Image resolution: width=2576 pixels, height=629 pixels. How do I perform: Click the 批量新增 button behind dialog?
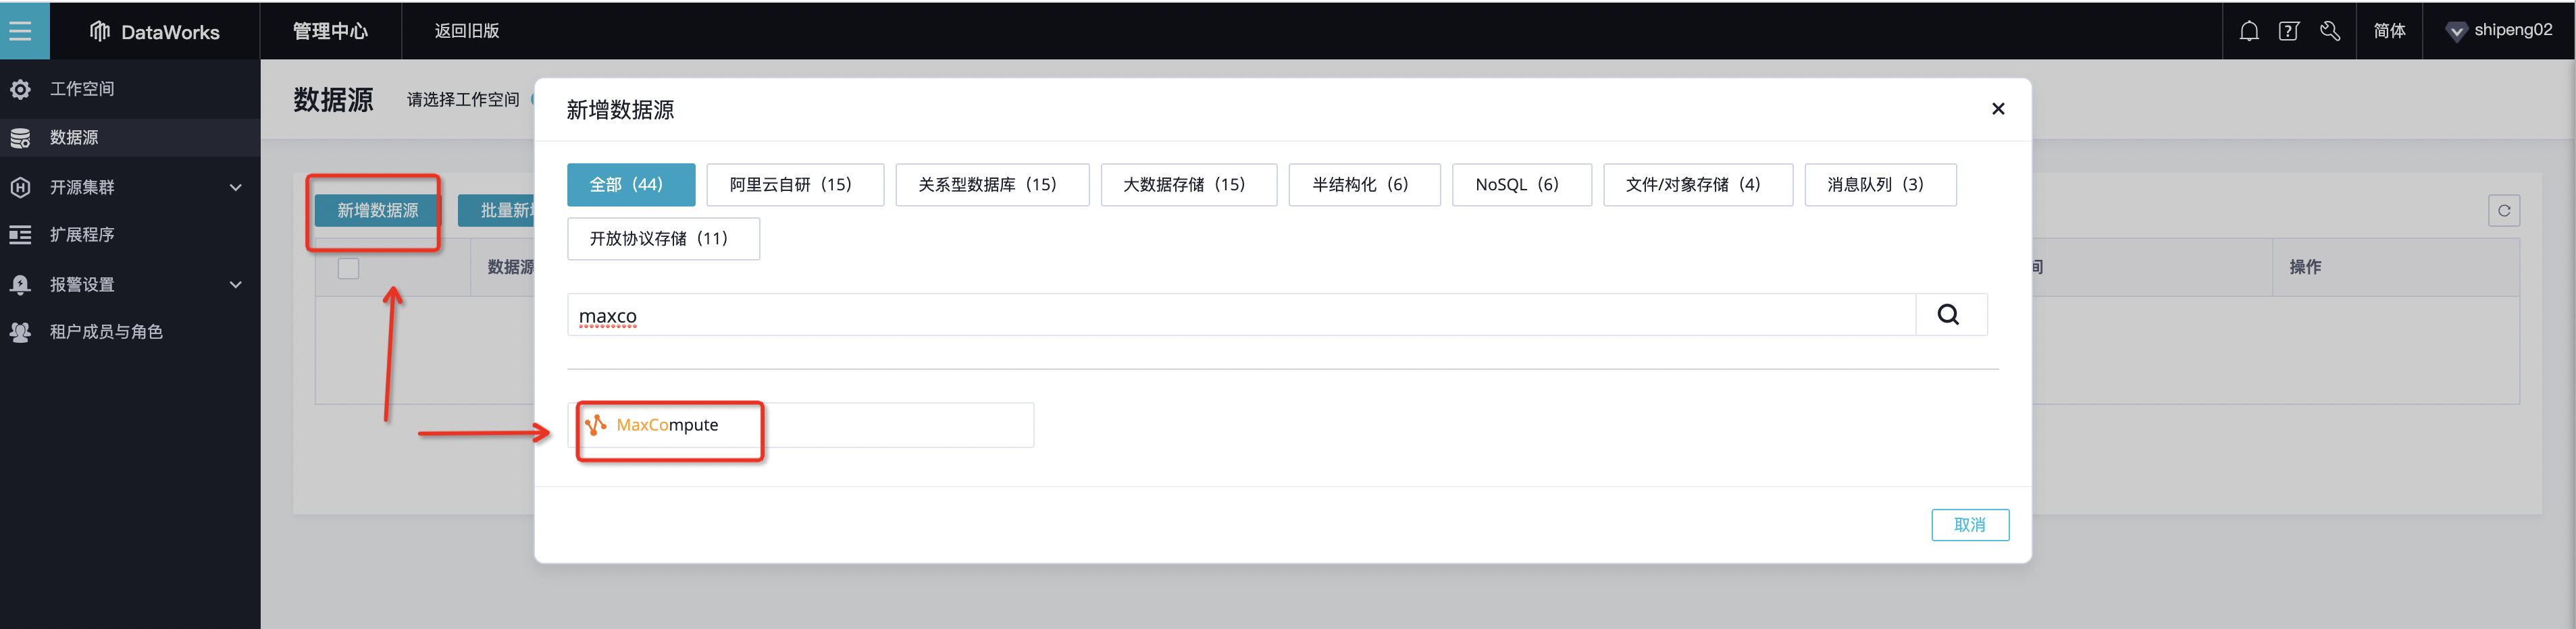point(497,210)
